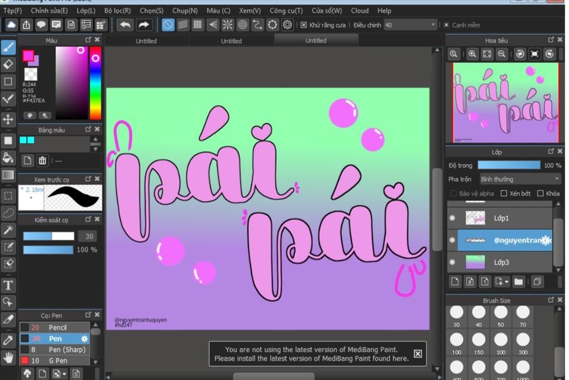Image resolution: width=569 pixels, height=380 pixels.
Task: Select the rectangular Select tool
Action: click(x=8, y=196)
